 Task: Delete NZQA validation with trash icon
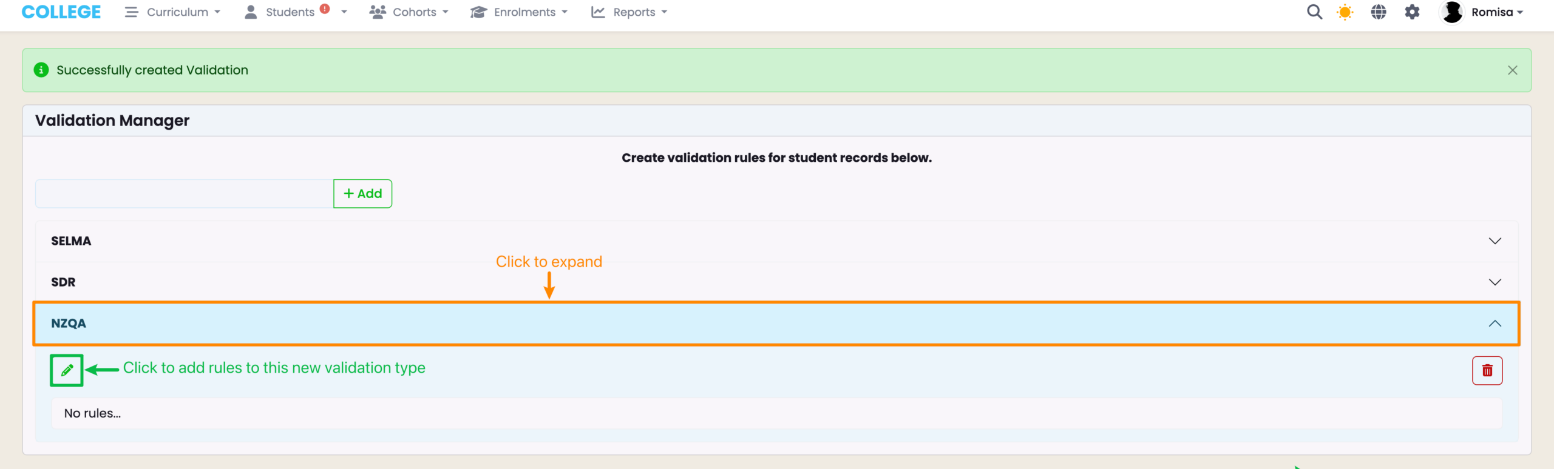1487,371
